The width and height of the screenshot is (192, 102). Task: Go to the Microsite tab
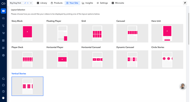(x=118, y=3)
